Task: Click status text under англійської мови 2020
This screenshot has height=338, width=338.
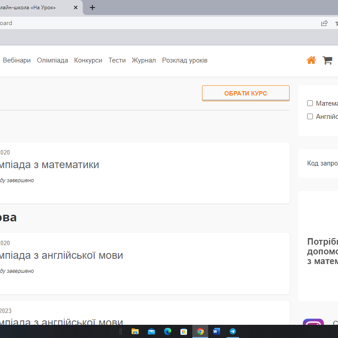Action: tap(17, 271)
